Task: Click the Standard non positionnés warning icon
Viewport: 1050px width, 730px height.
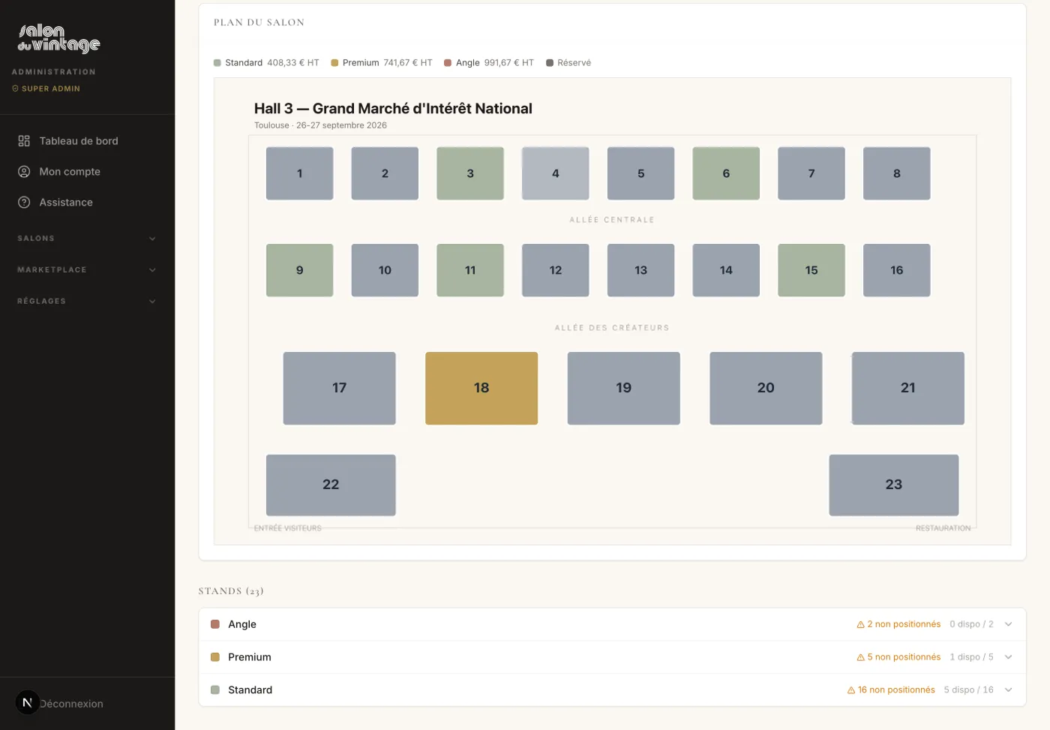Action: coord(851,690)
